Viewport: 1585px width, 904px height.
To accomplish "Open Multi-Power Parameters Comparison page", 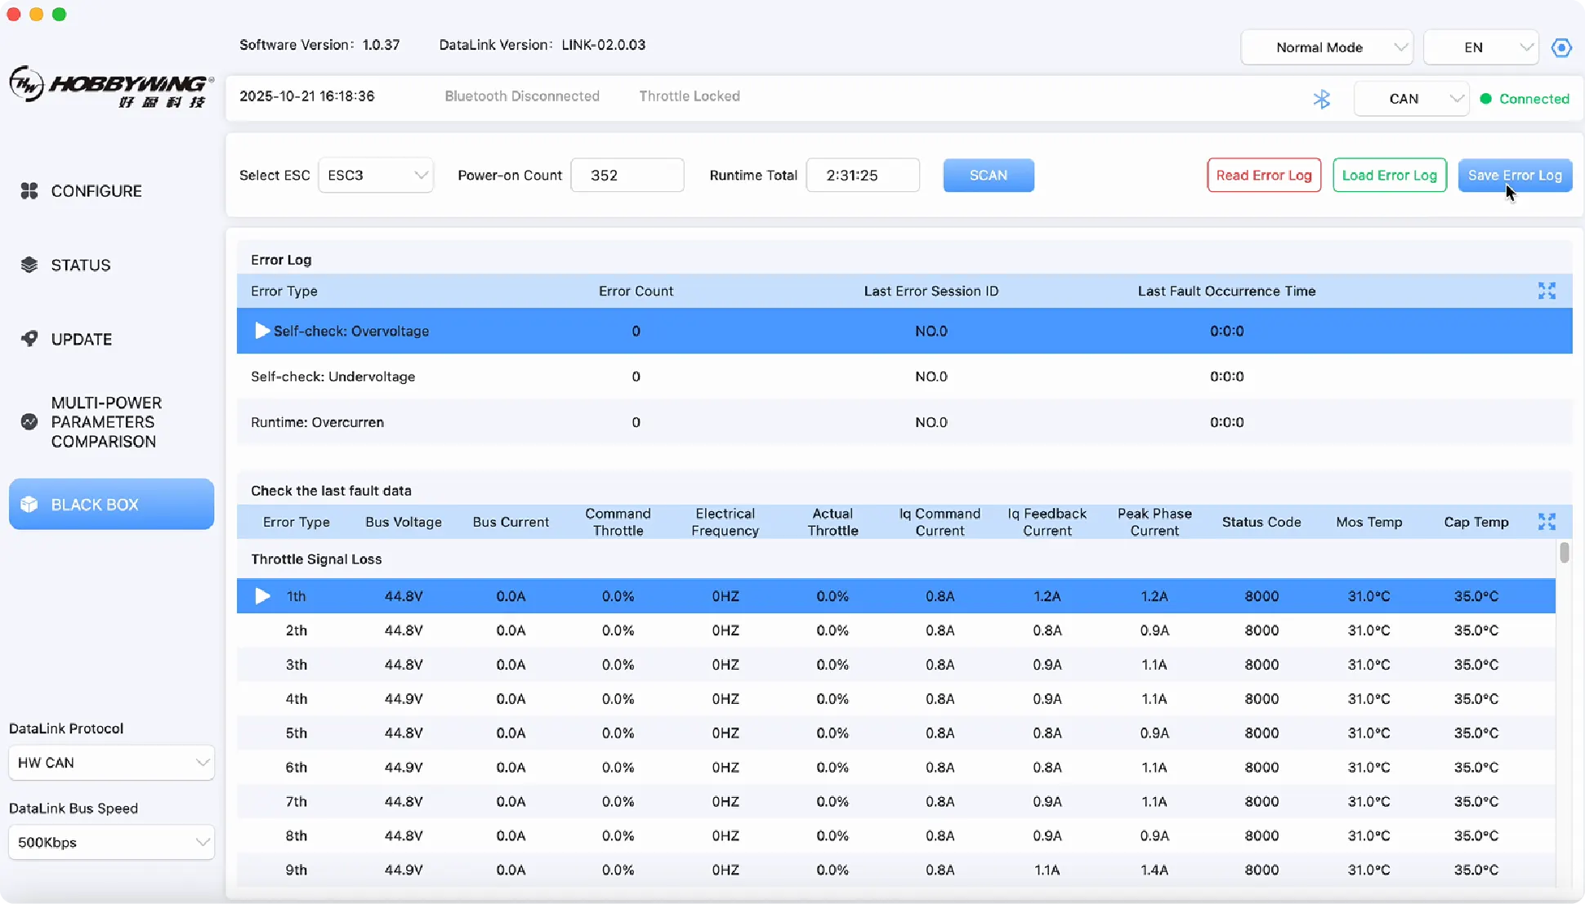I will pos(105,422).
